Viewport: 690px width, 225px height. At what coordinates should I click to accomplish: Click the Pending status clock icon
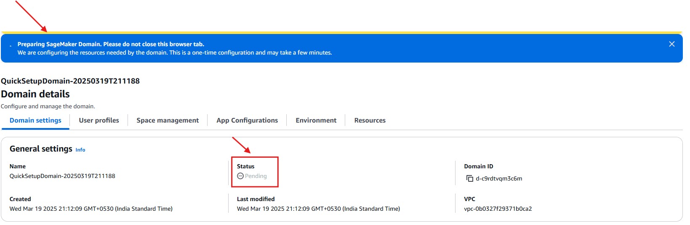coord(240,176)
